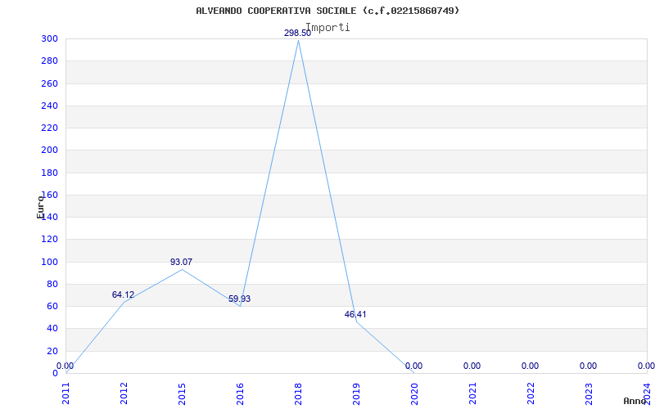Click the 2019 year axis label

coord(356,393)
